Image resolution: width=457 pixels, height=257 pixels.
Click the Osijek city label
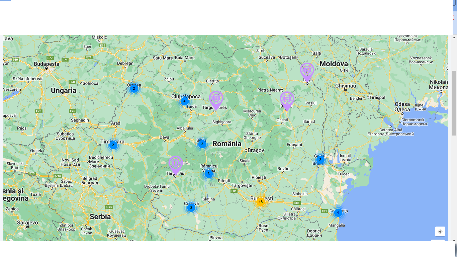(x=36, y=151)
